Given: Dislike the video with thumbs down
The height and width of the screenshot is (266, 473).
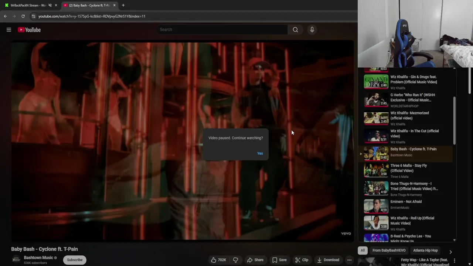Looking at the screenshot, I should tap(235, 260).
